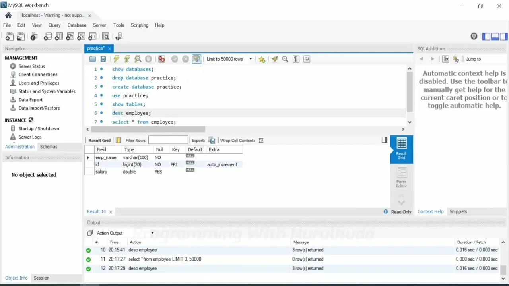Open Server Logs
Screen dimensions: 509x286
click(30, 137)
